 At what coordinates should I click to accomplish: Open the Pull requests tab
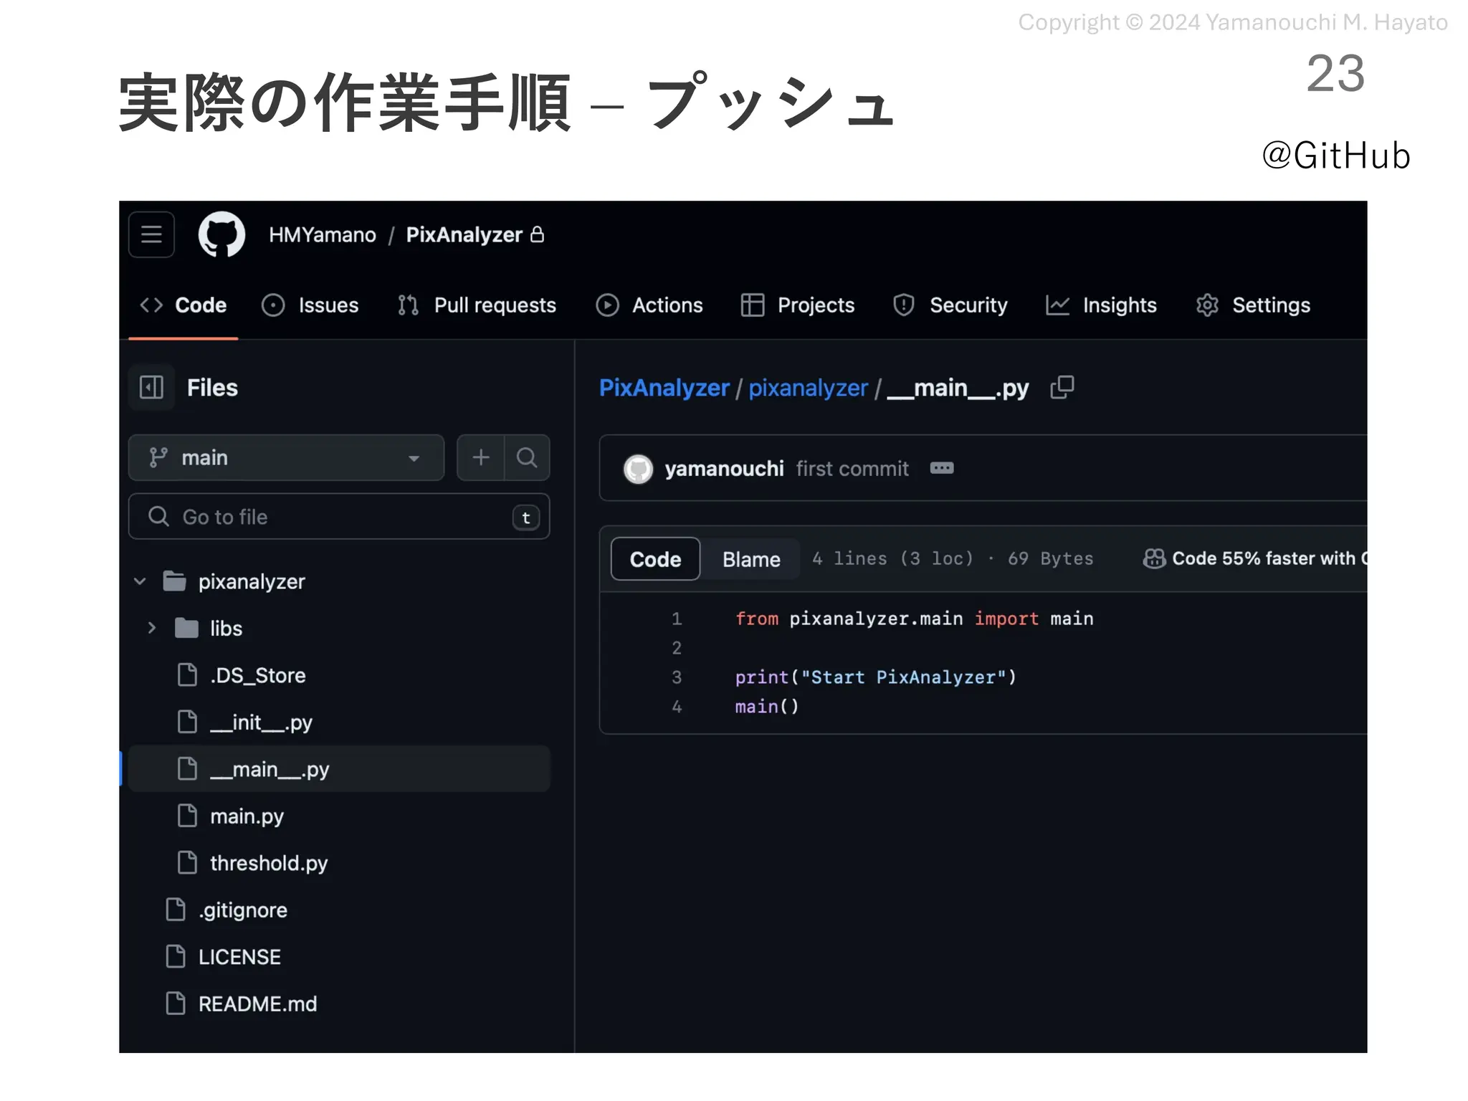pos(477,305)
